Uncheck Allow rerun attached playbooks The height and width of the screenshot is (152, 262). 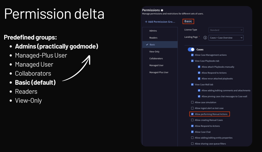pos(199,78)
